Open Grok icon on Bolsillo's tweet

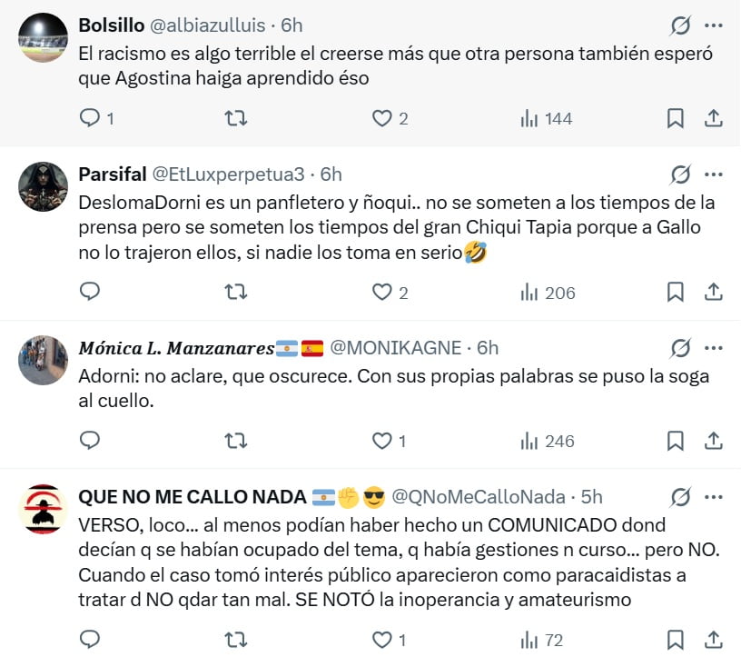click(x=680, y=25)
